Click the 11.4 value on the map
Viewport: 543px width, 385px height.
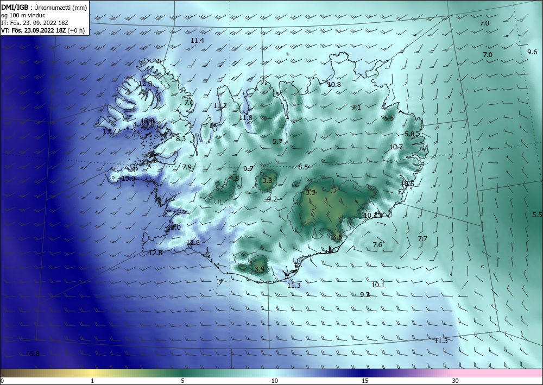click(x=198, y=41)
